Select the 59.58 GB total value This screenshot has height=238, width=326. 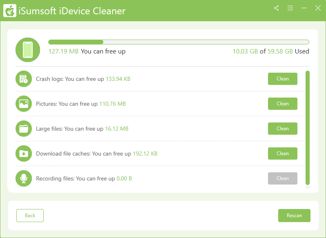point(280,51)
